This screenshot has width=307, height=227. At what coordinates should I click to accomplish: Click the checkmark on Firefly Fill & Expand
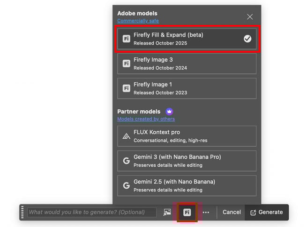point(247,39)
